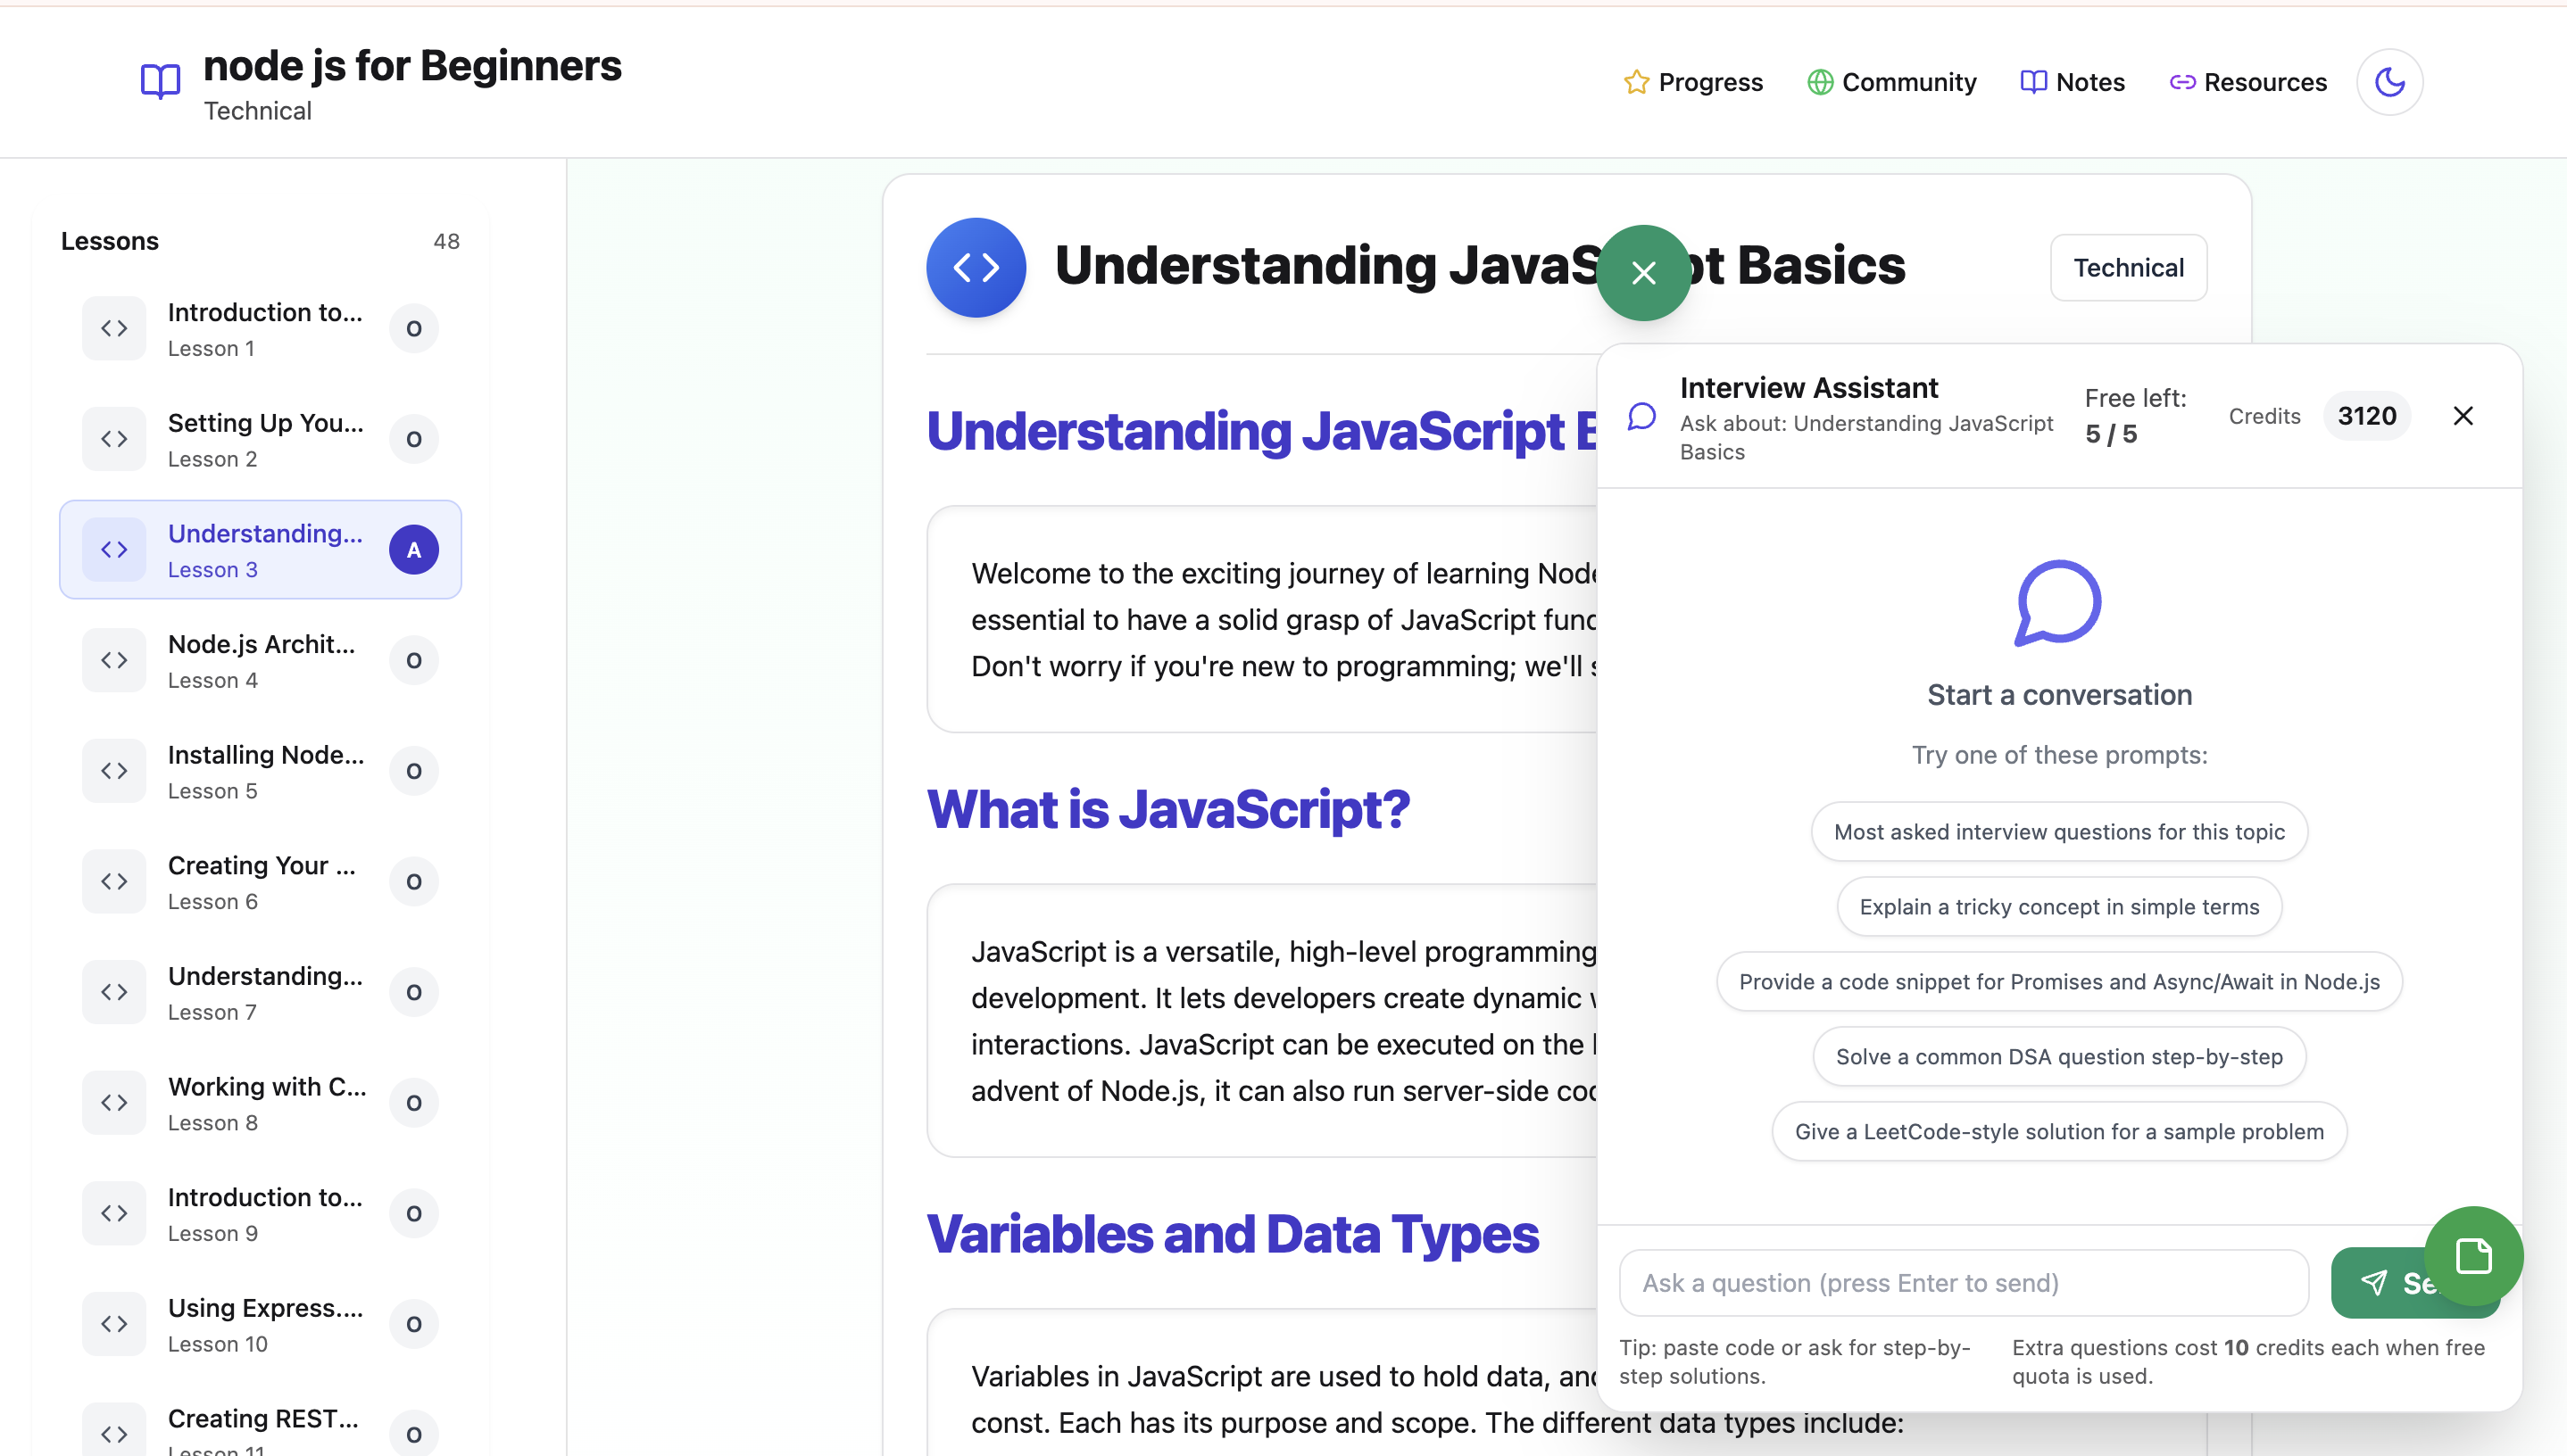Toggle dark mode with the moon icon
The height and width of the screenshot is (1456, 2567).
click(x=2390, y=82)
